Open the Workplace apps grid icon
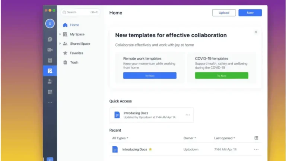 click(x=50, y=92)
